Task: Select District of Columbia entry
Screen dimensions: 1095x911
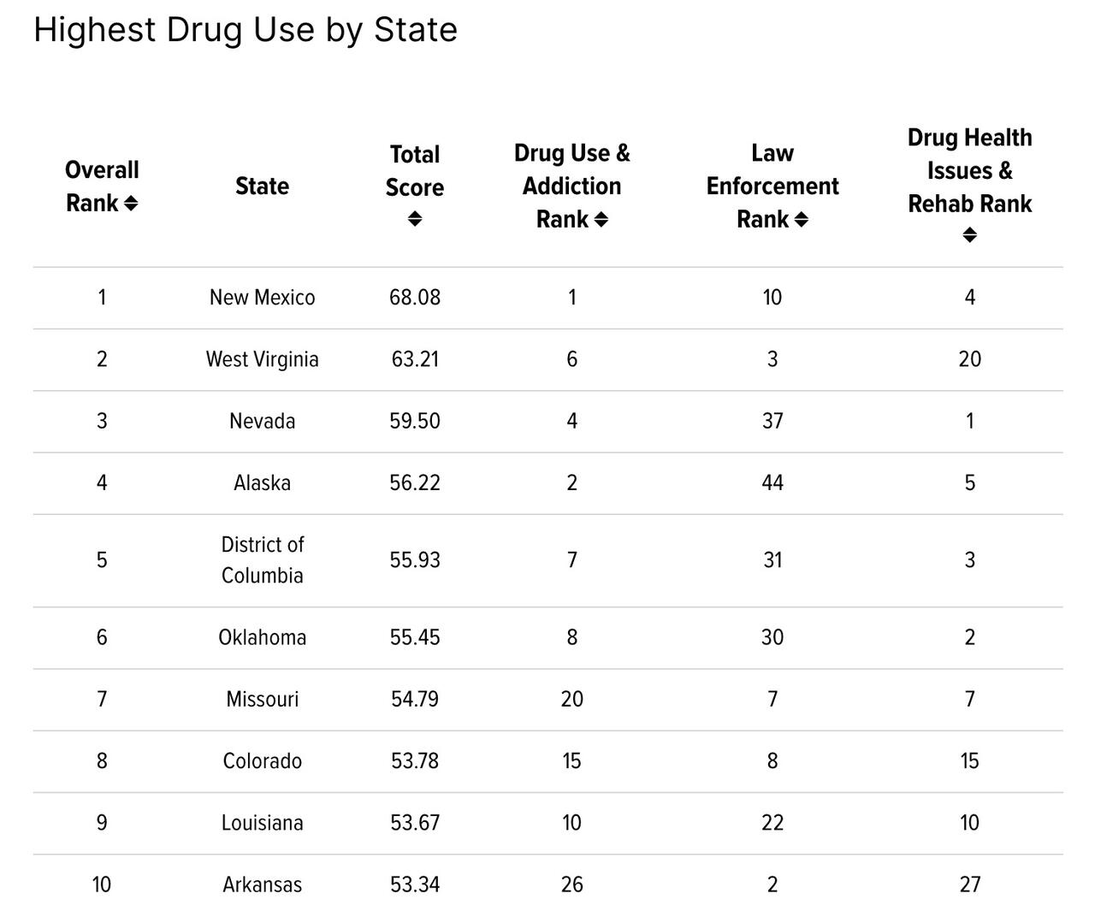Action: tap(262, 560)
